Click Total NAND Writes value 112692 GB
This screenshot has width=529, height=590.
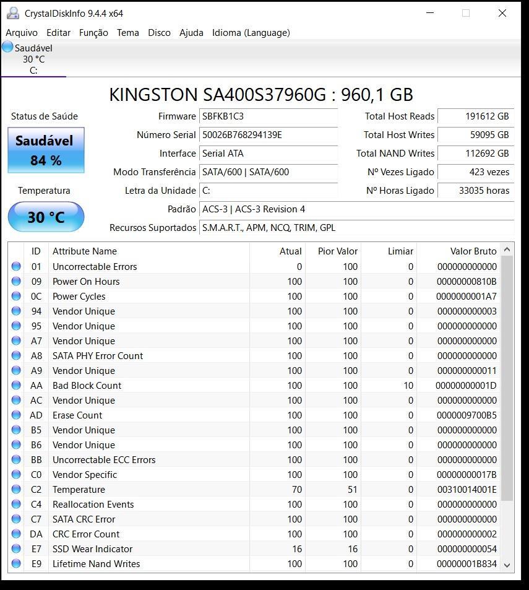click(476, 154)
